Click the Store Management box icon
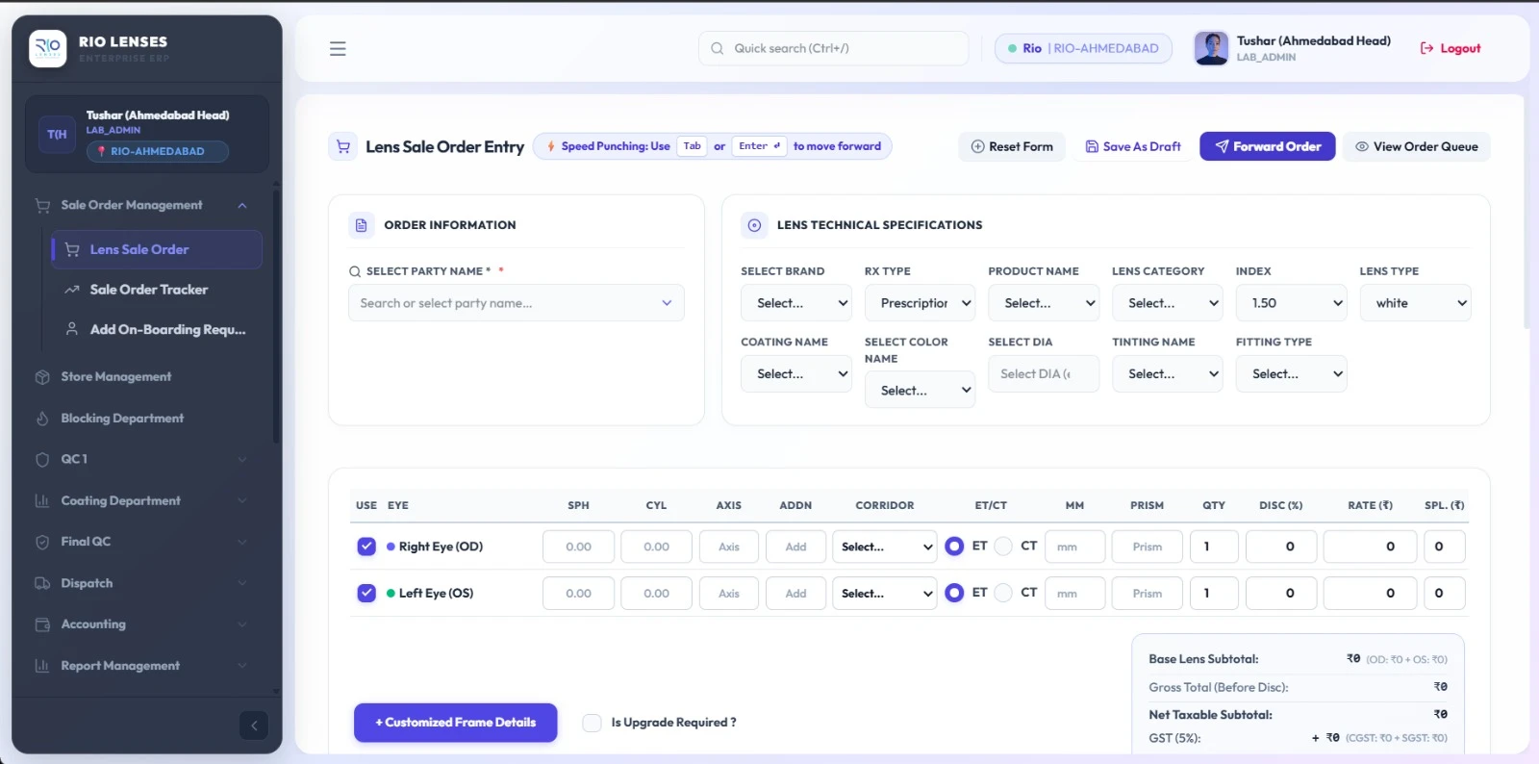This screenshot has height=764, width=1539. [x=42, y=377]
